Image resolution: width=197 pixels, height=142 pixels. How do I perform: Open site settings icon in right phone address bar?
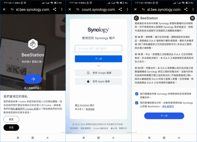point(143,9)
